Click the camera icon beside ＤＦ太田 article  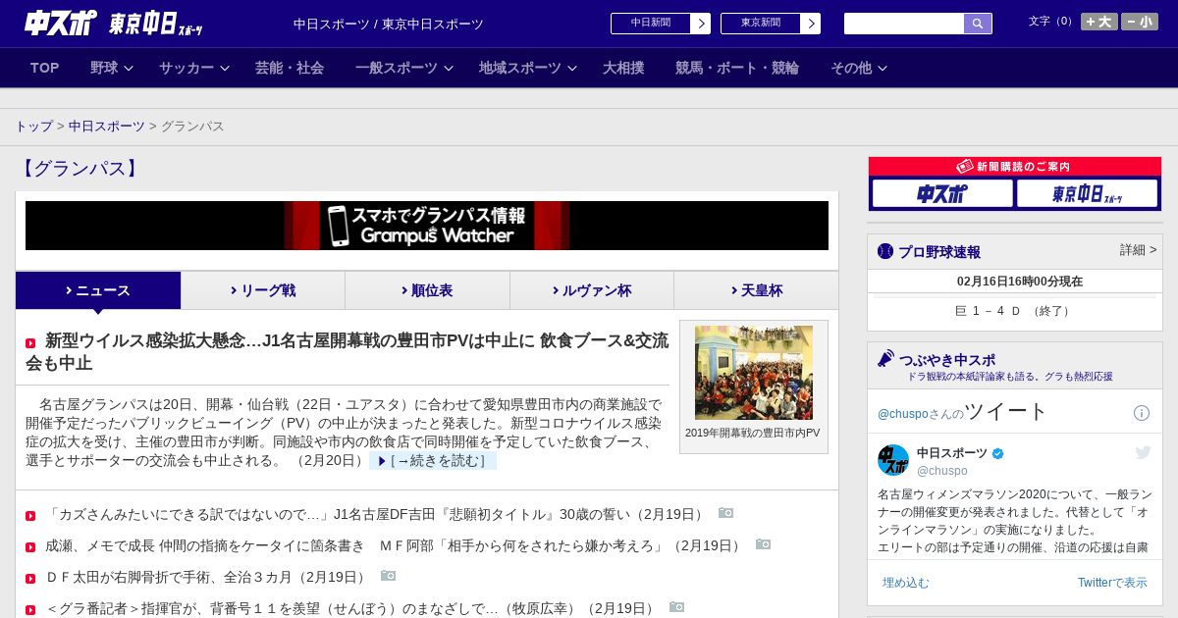coord(388,576)
